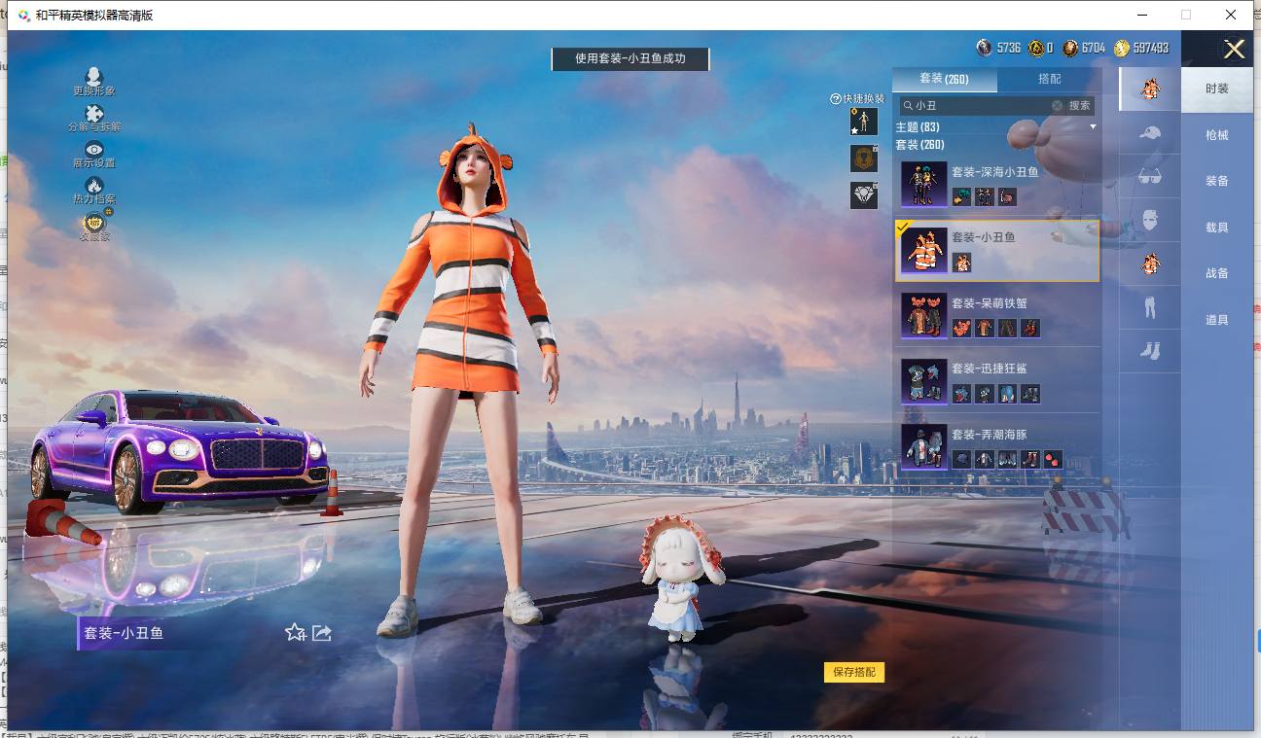The height and width of the screenshot is (738, 1261).
Task: Favorite the outfit with the star icon
Action: [295, 633]
